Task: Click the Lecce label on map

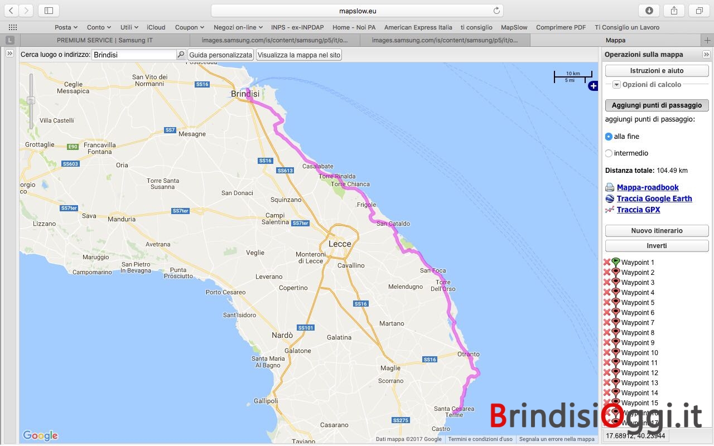Action: (340, 244)
